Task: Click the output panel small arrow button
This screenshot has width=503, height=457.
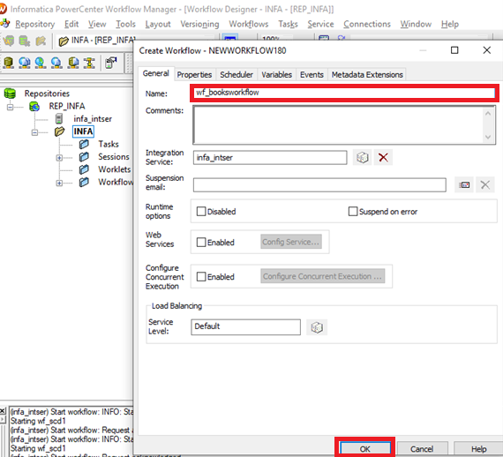Action: 3,419
